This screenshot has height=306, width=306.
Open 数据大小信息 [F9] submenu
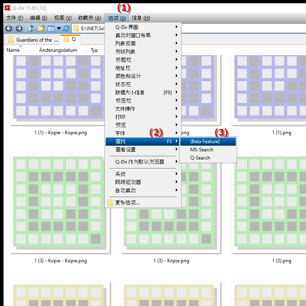(143, 92)
